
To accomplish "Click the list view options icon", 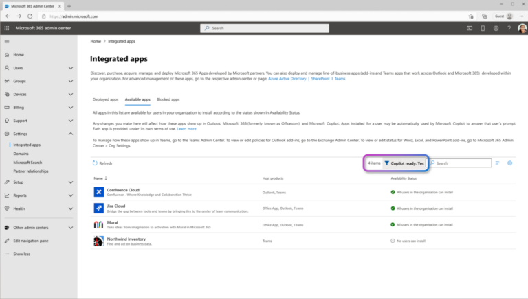I will point(498,163).
